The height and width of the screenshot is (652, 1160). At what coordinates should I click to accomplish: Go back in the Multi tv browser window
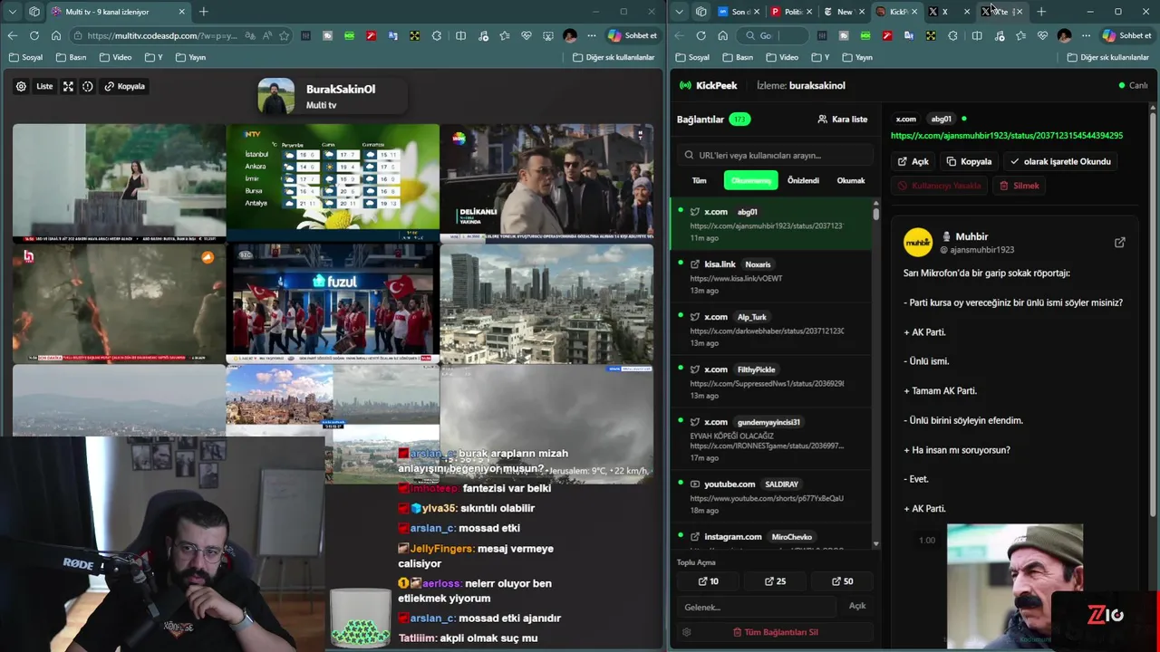coord(12,35)
